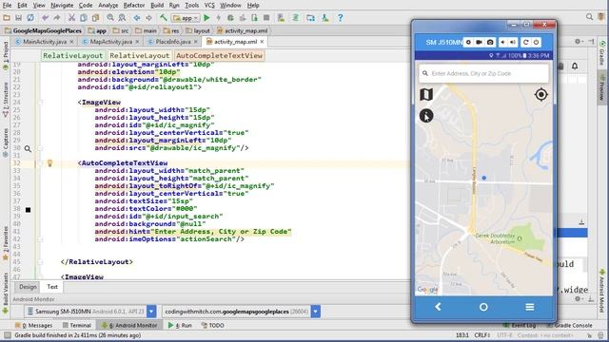
Task: Open the Terminal tool window
Action: [77, 325]
